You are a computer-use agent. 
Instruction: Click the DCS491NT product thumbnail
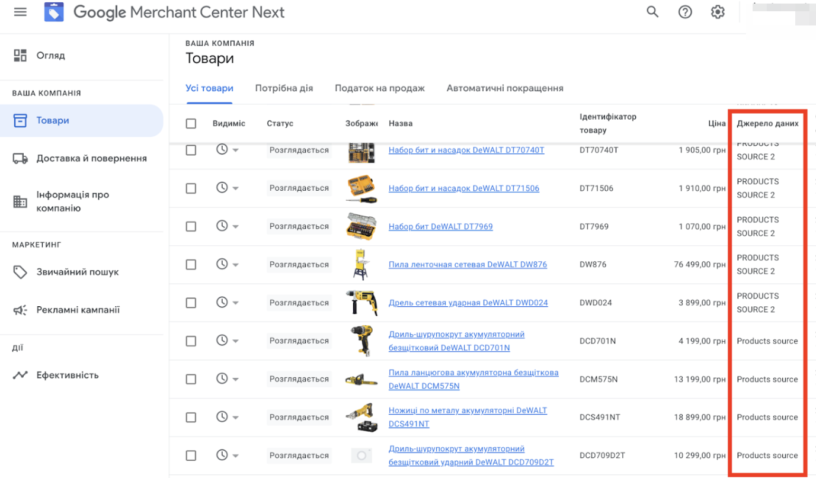click(x=361, y=417)
